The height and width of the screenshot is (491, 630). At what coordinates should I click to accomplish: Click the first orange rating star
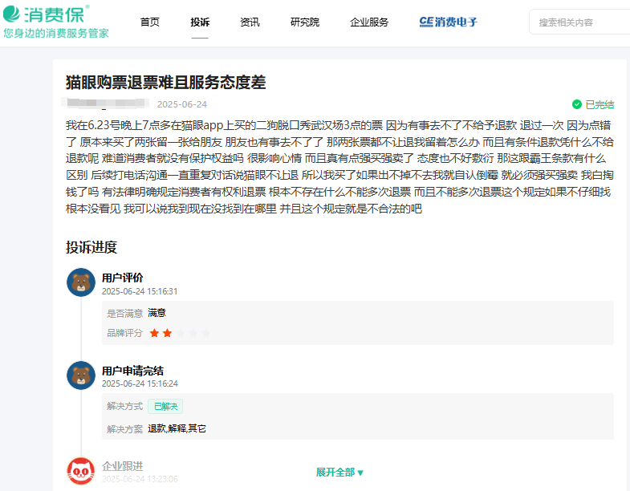(x=154, y=333)
